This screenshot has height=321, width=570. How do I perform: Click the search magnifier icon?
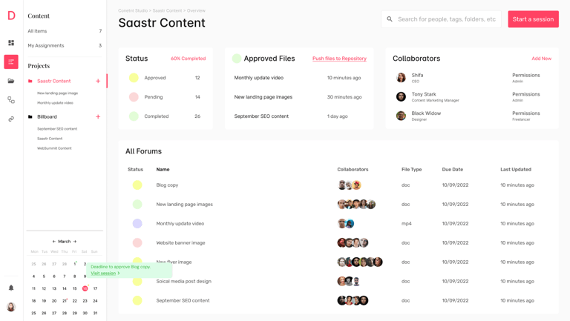pos(390,19)
